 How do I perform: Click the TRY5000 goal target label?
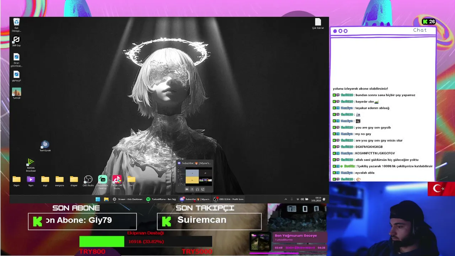pyautogui.click(x=197, y=251)
